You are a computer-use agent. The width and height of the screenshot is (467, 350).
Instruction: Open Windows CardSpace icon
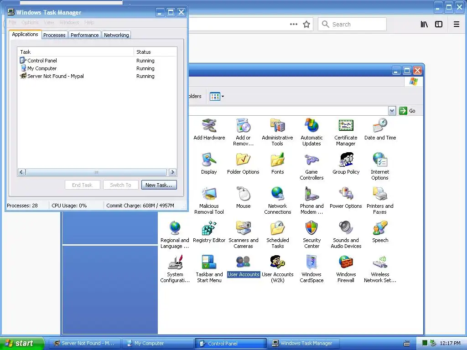pyautogui.click(x=311, y=269)
